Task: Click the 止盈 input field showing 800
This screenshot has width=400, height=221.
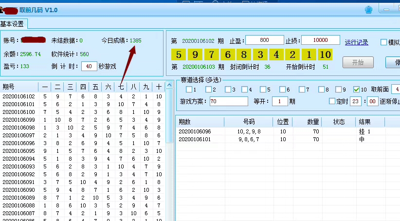Action: point(264,40)
